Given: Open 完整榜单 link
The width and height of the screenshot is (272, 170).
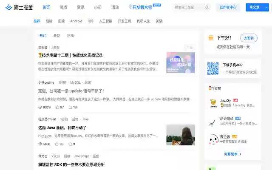Looking at the screenshot, I should point(230,154).
